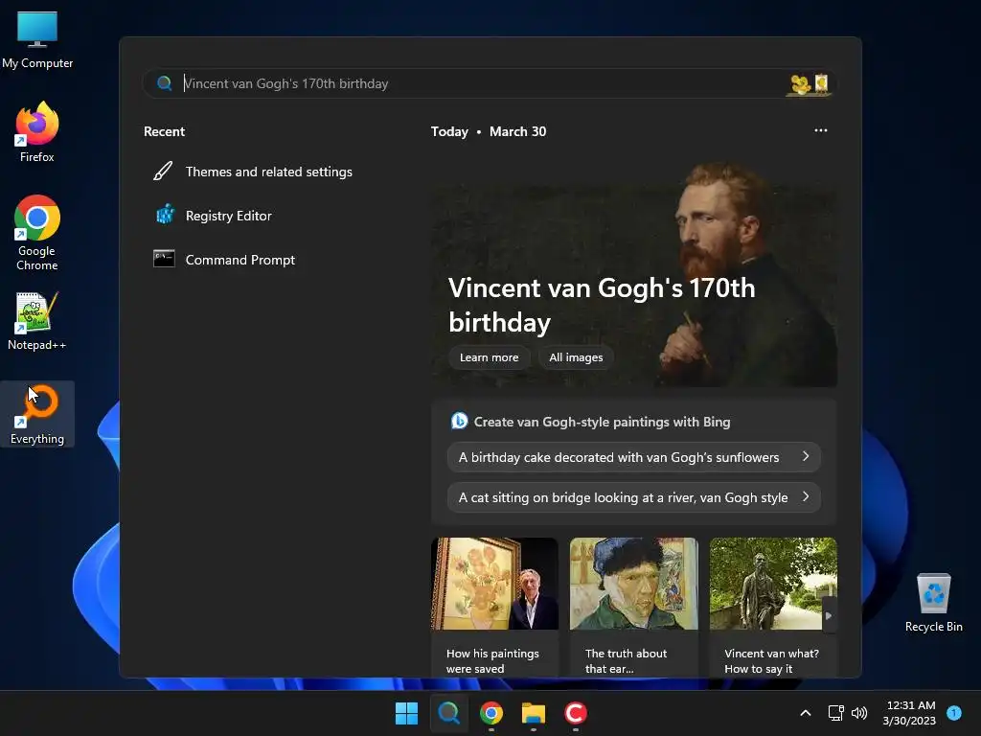
Task: Click the magnifier icon in the search box
Action: point(165,83)
